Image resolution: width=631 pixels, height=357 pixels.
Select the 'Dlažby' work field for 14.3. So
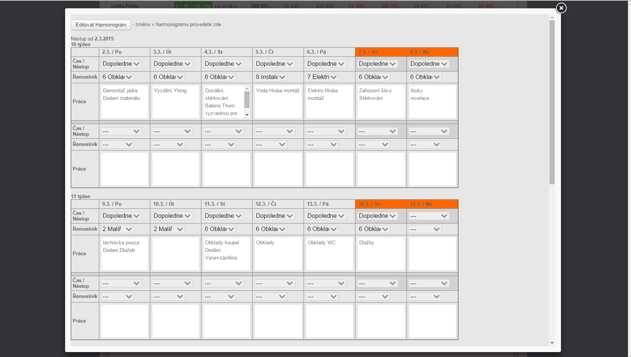(x=381, y=254)
